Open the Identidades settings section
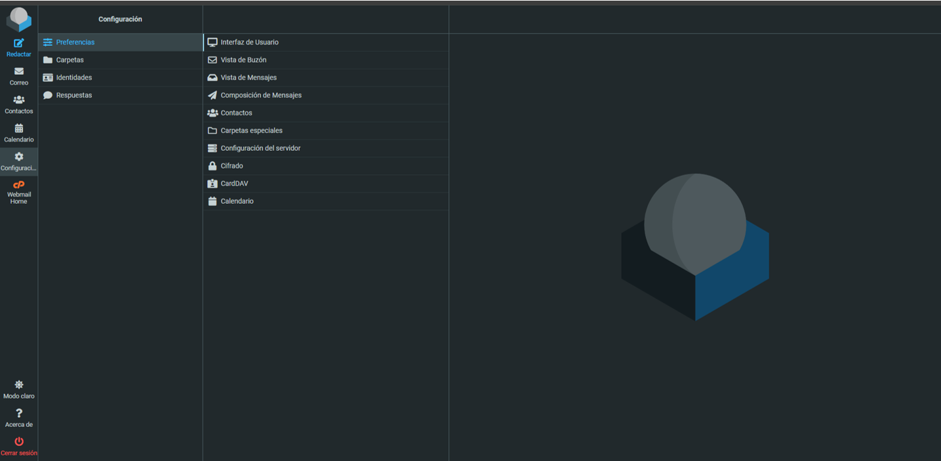 click(73, 78)
